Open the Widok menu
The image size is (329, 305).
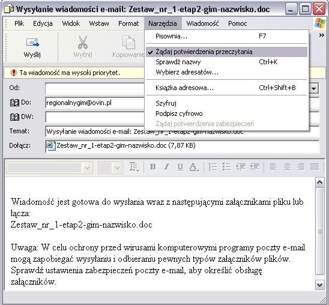71,23
